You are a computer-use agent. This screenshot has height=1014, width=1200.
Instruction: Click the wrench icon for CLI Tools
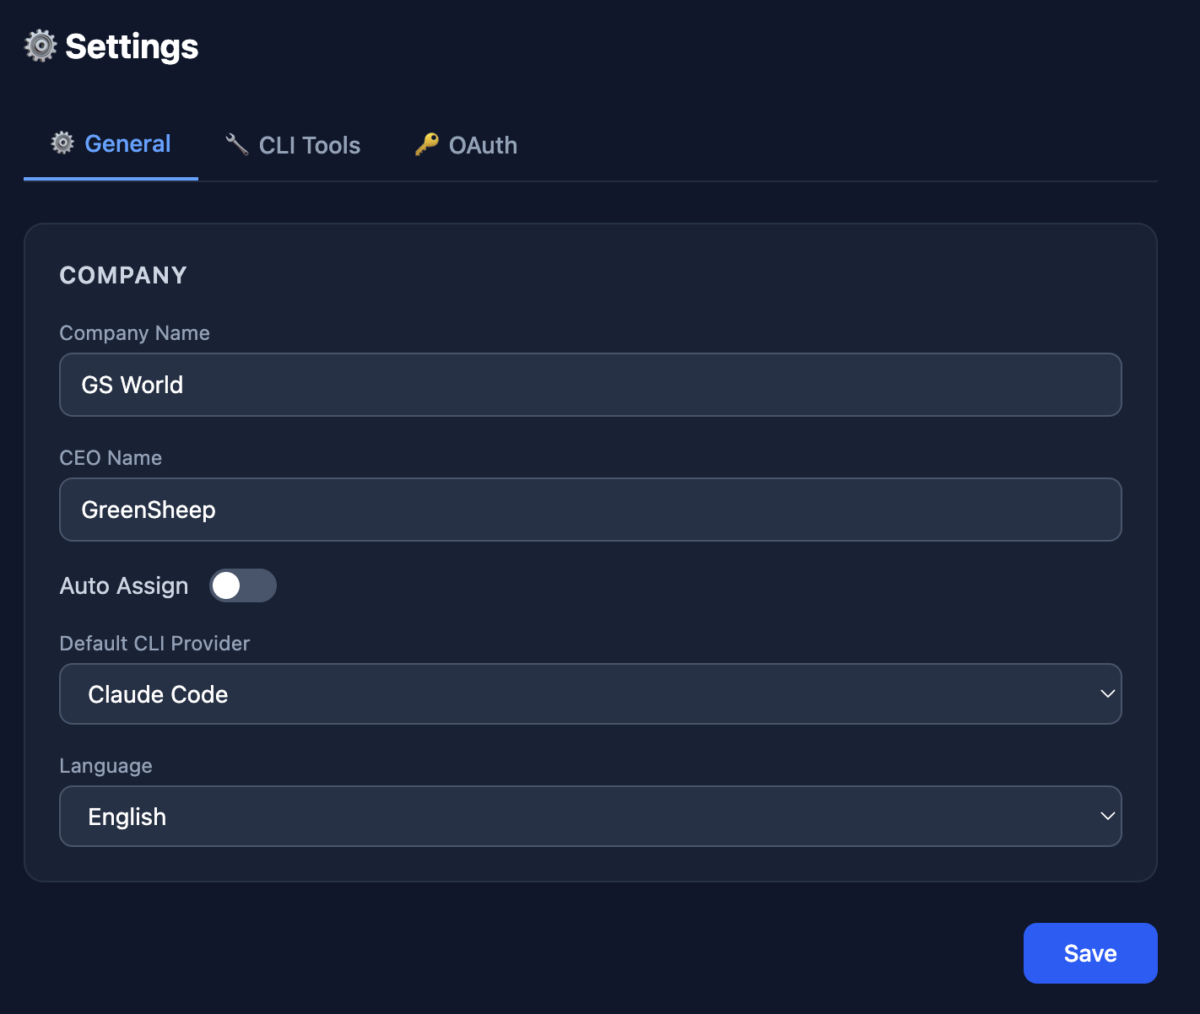click(x=237, y=145)
